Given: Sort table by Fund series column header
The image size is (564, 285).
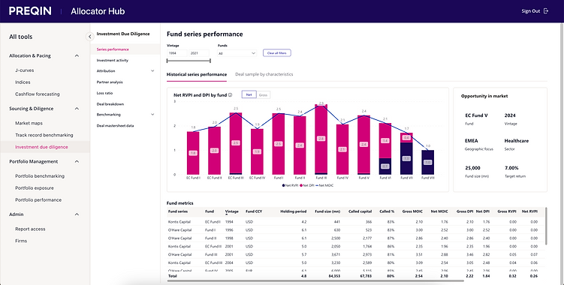Looking at the screenshot, I should pos(178,211).
